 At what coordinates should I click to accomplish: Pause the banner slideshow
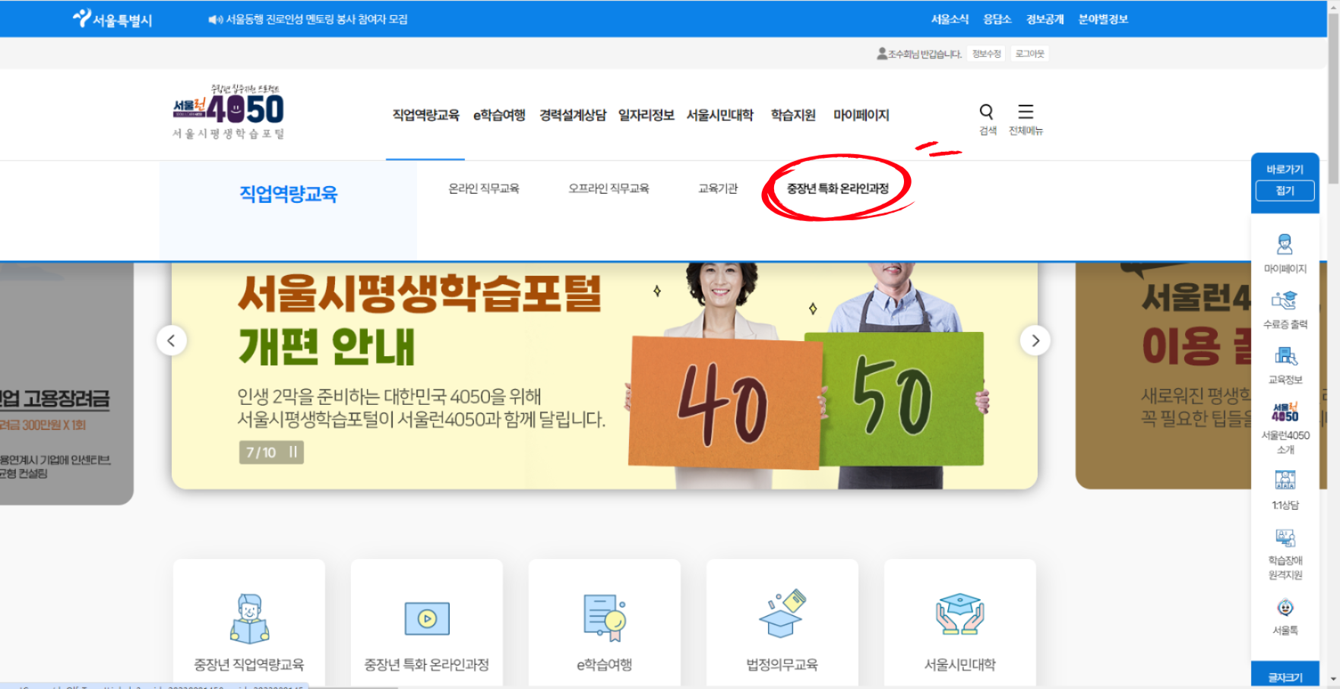pyautogui.click(x=293, y=452)
